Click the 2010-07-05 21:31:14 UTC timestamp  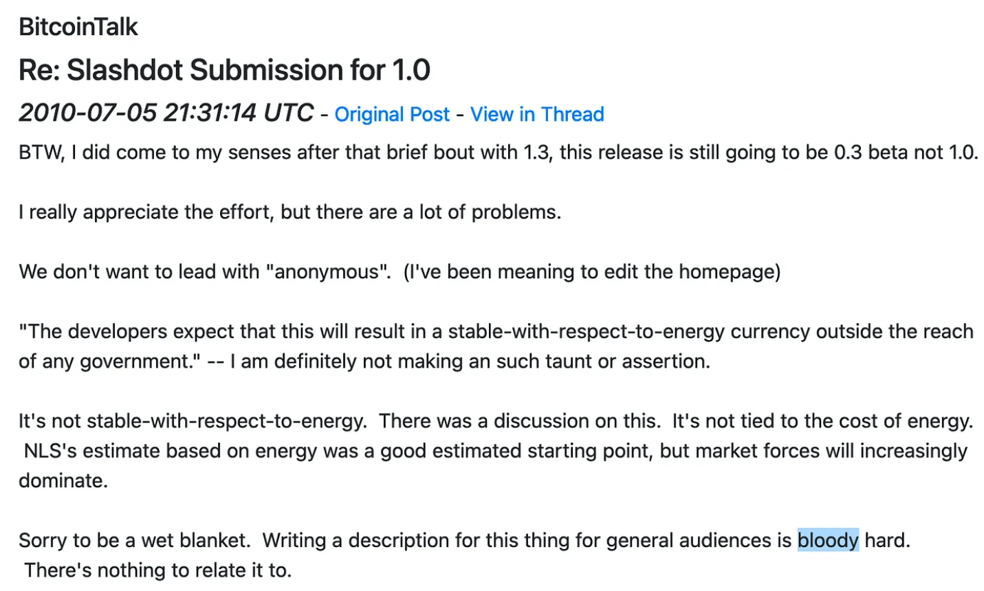point(166,113)
